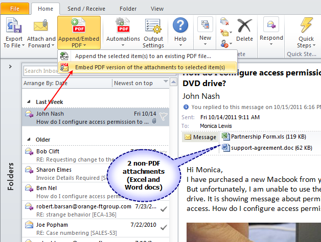Open the Attach and Forward button
This screenshot has height=242, width=321.
coord(41,33)
